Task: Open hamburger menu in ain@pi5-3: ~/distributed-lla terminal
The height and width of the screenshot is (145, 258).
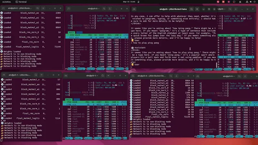Action: pos(176,76)
